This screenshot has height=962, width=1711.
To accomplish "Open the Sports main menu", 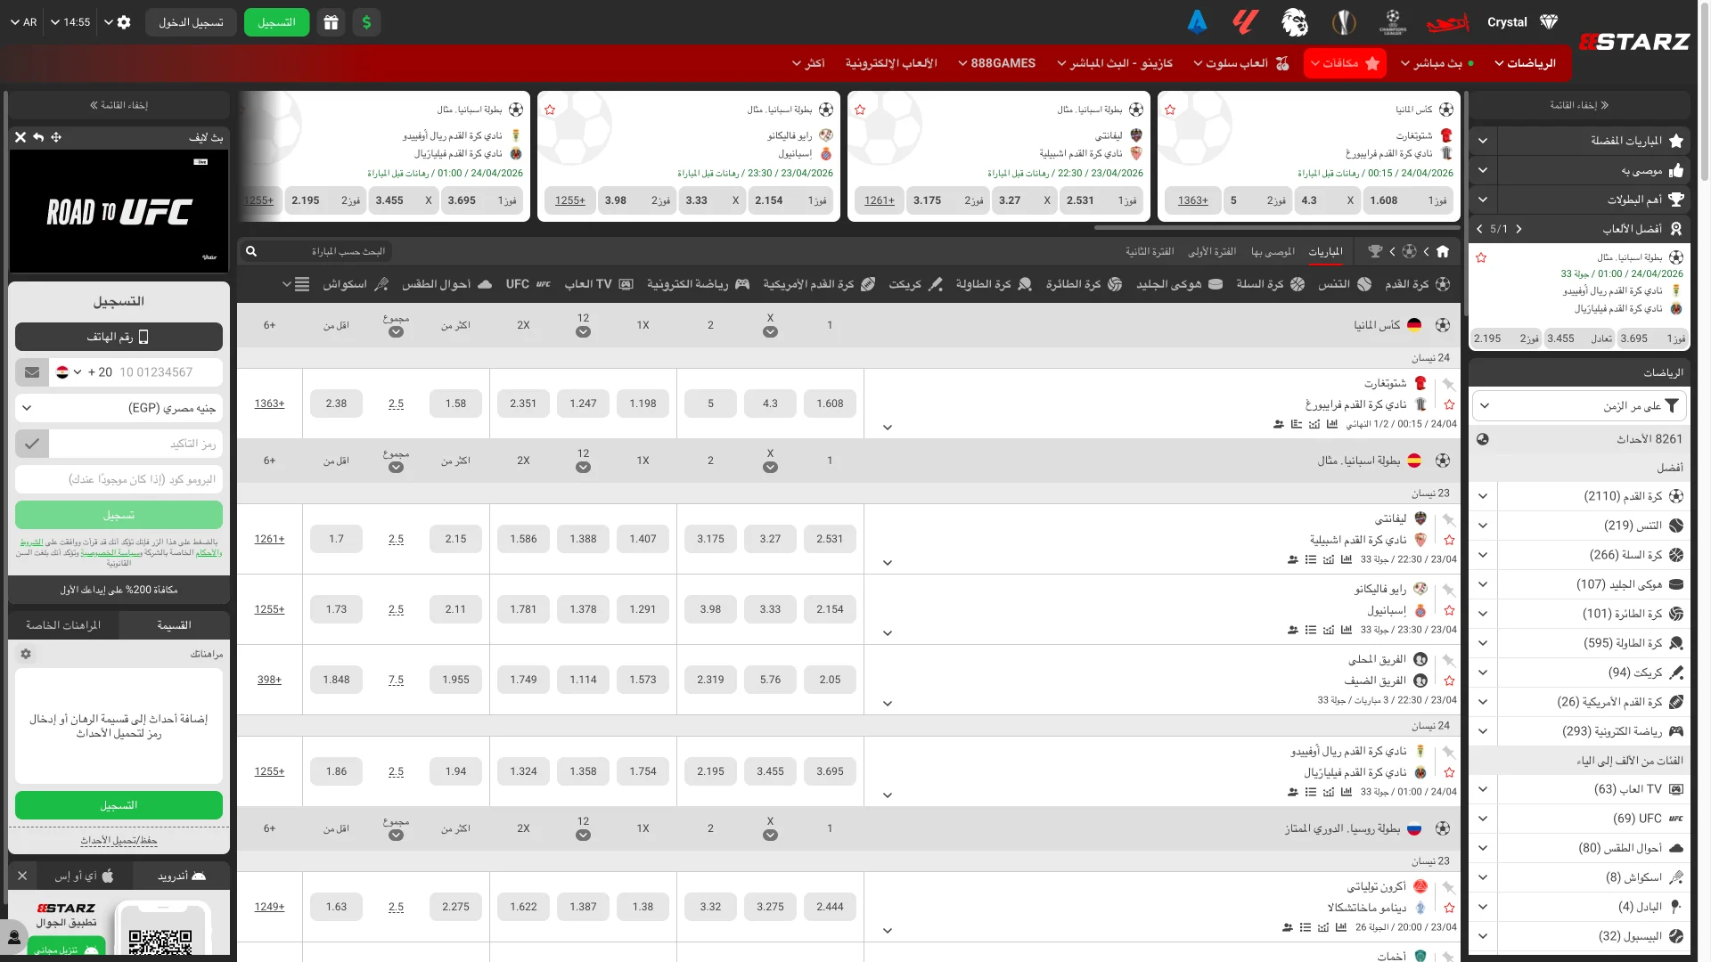I will [x=1525, y=63].
